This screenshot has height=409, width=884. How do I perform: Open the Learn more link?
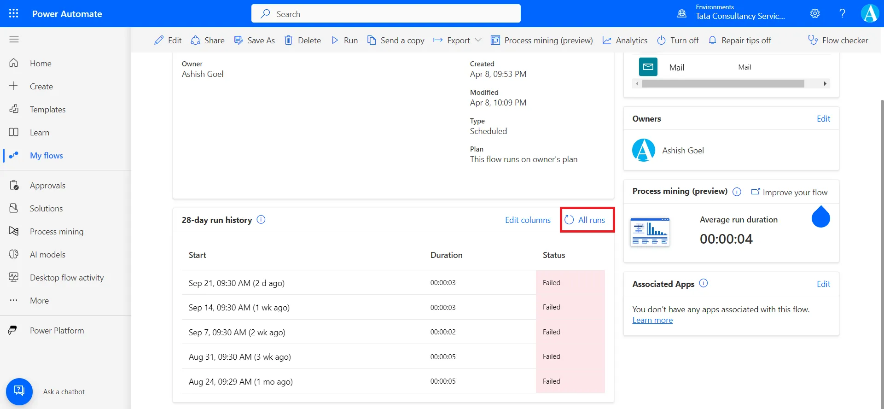[652, 320]
